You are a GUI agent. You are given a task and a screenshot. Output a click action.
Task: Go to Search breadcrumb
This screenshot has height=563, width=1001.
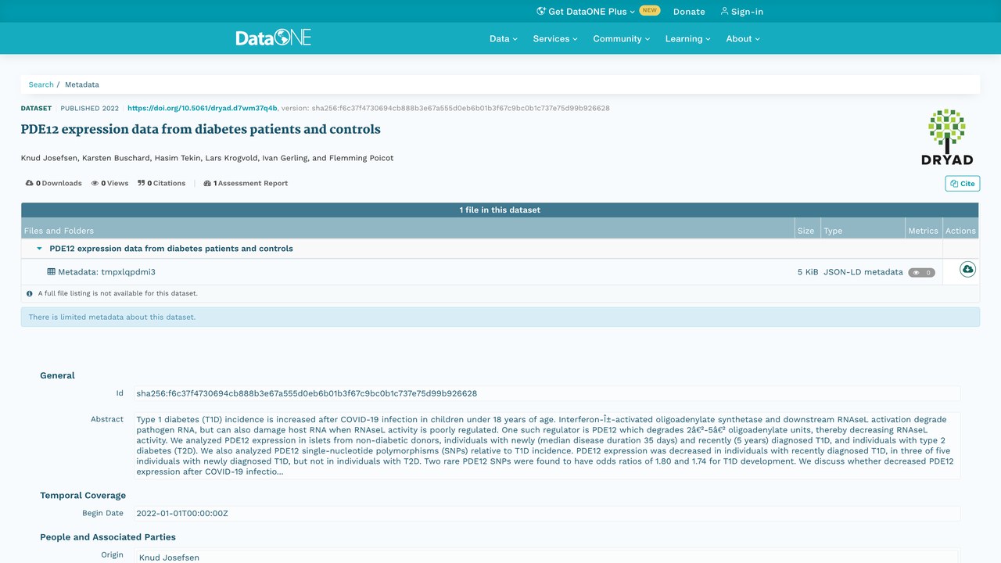click(41, 84)
